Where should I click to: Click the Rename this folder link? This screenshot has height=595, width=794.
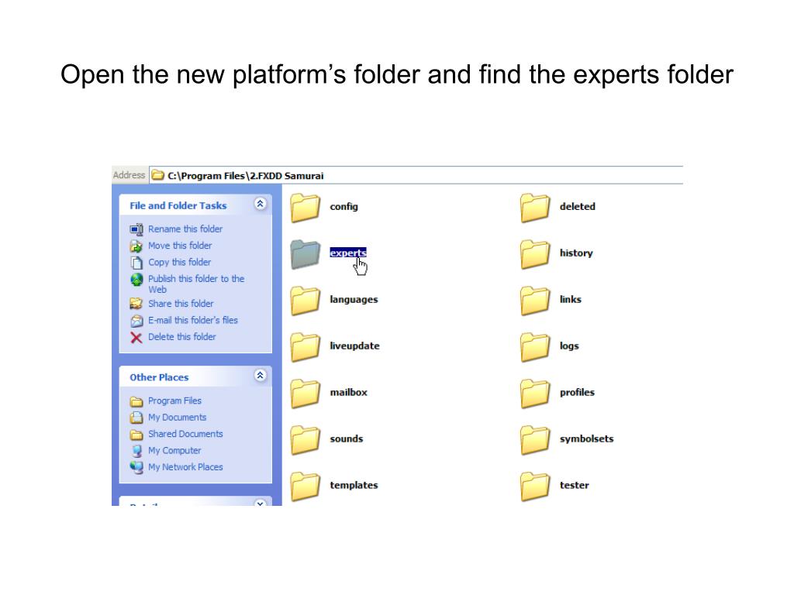coord(185,229)
